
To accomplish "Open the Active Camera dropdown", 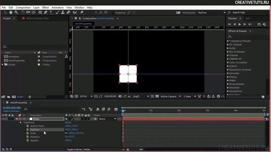I will [171, 96].
